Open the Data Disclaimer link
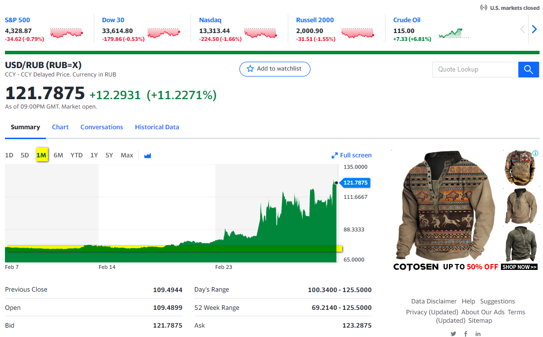The height and width of the screenshot is (337, 543). tap(433, 301)
